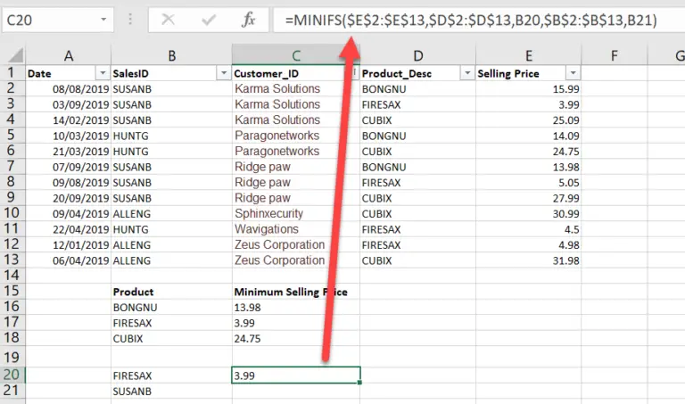Click the Customer_ID header cell
685x404 pixels.
click(296, 73)
